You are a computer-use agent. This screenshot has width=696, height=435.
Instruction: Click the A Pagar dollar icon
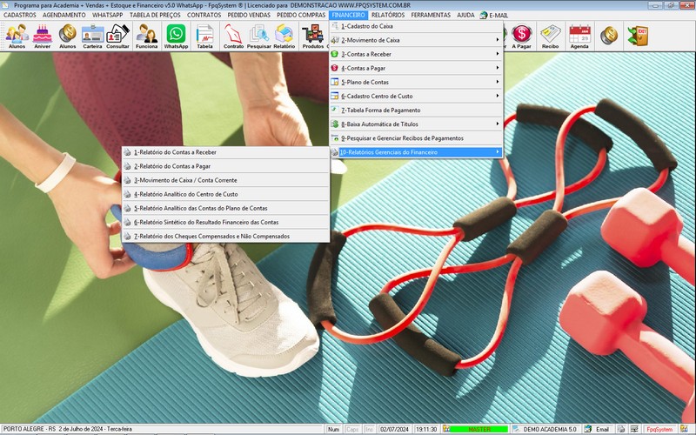[521, 36]
